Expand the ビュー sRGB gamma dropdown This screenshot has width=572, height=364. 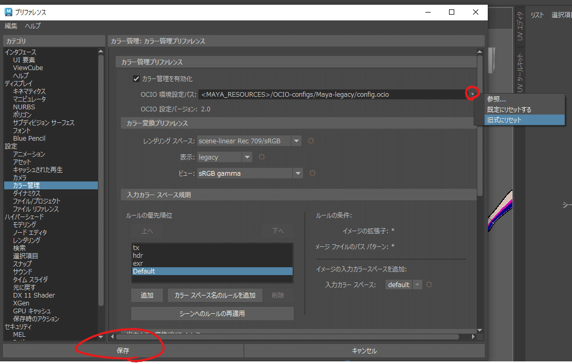(x=297, y=173)
